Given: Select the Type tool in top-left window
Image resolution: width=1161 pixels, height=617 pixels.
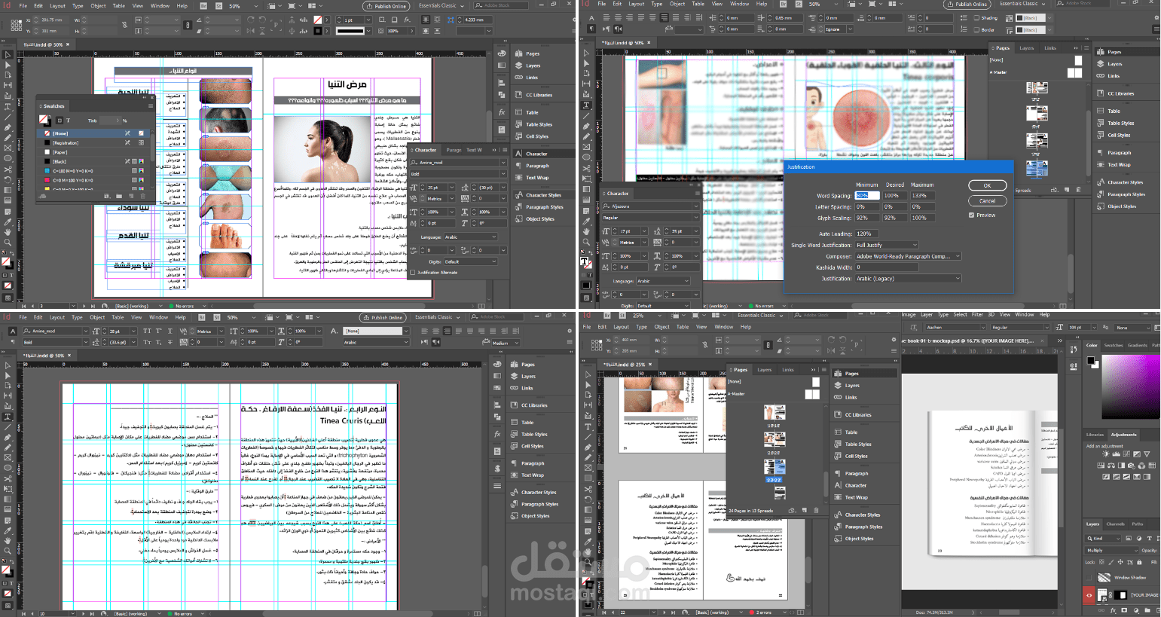Looking at the screenshot, I should click(8, 106).
